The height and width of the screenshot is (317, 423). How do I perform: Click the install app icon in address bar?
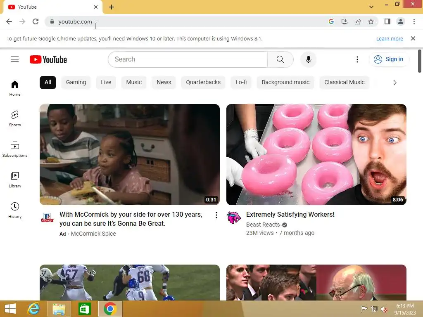[345, 21]
